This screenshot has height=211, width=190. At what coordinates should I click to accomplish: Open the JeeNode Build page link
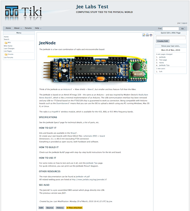[58, 152]
